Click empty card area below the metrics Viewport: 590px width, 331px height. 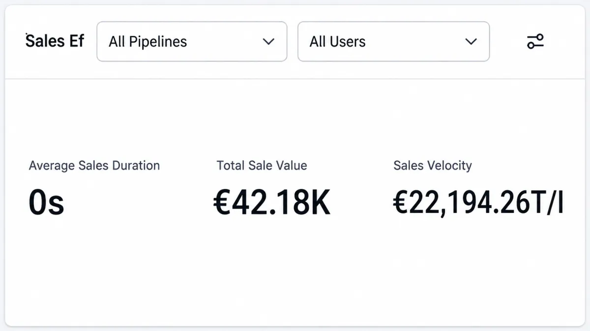pos(295,275)
